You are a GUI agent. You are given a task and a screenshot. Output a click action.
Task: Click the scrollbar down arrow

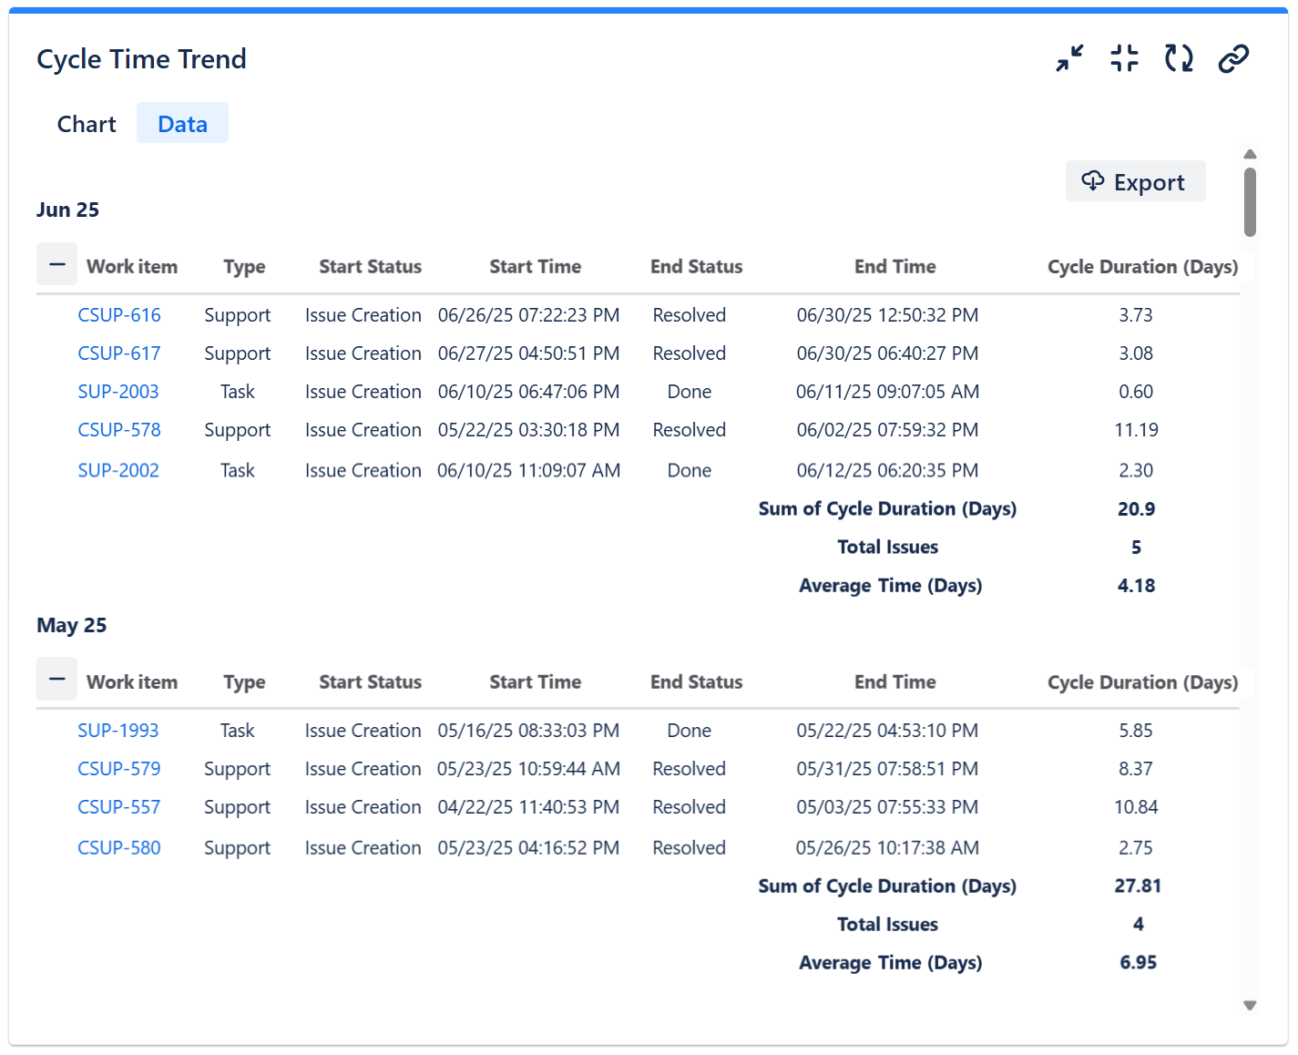[1249, 1006]
